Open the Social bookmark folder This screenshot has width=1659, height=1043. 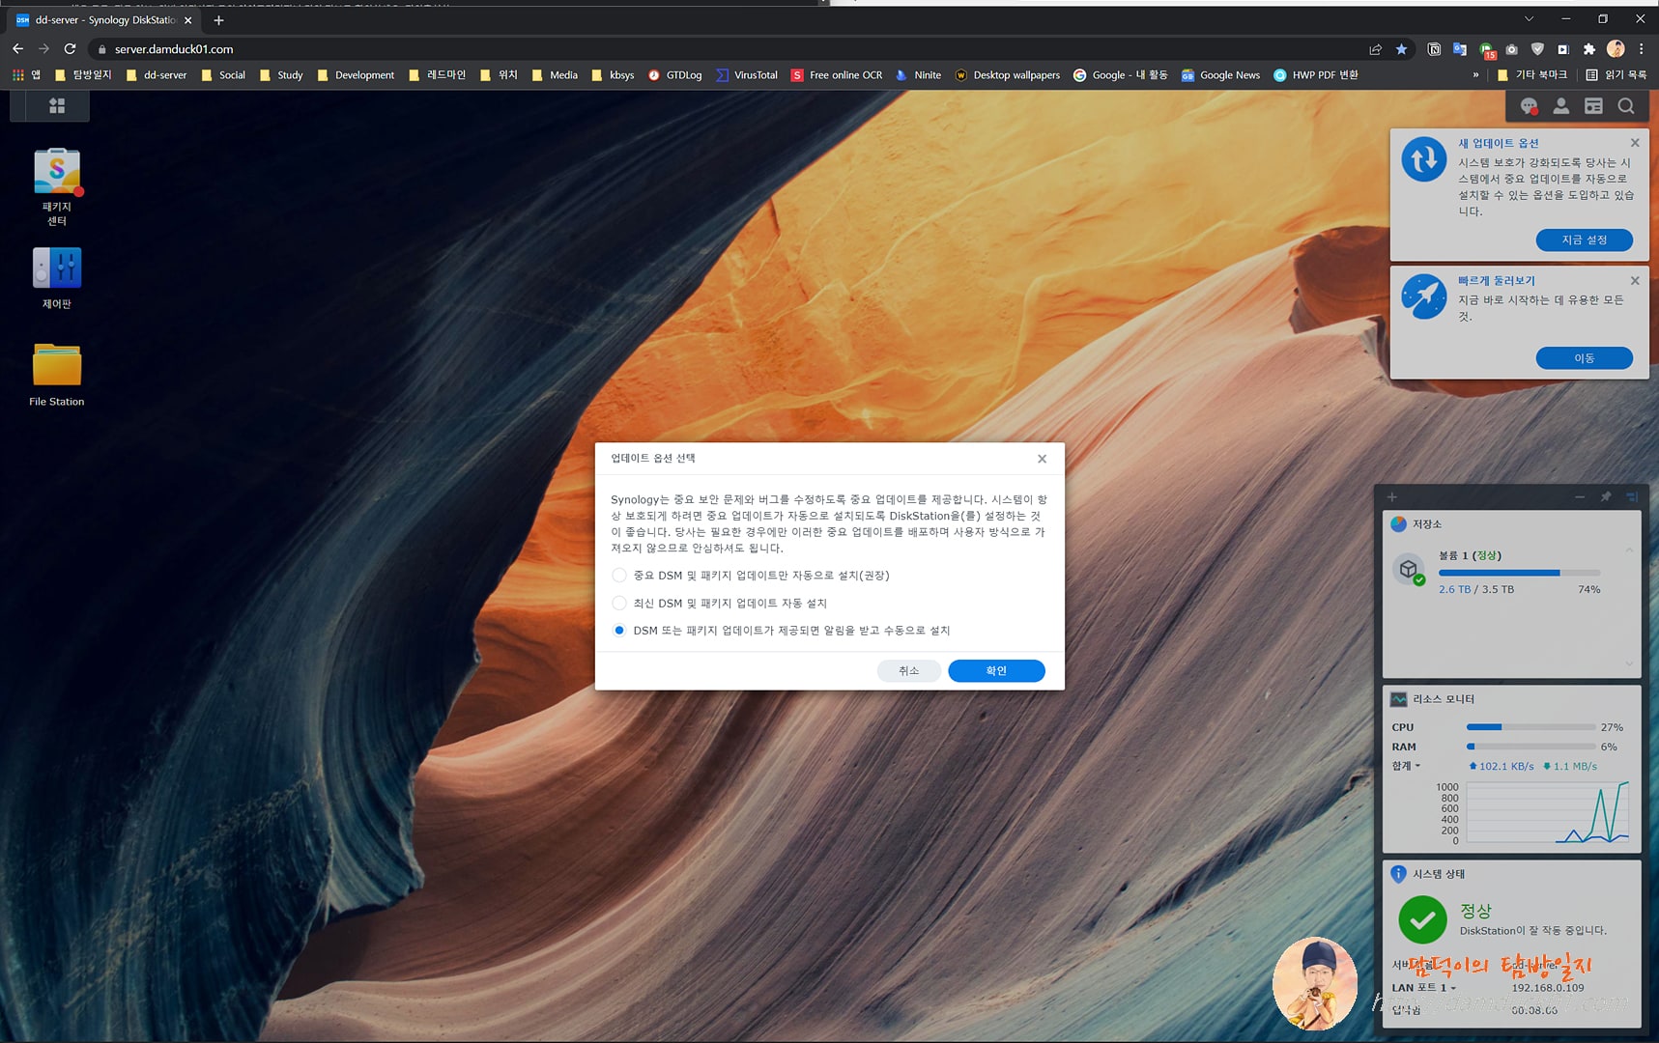pyautogui.click(x=223, y=75)
